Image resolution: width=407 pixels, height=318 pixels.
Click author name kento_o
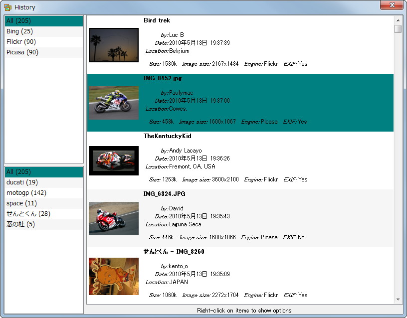point(178,266)
